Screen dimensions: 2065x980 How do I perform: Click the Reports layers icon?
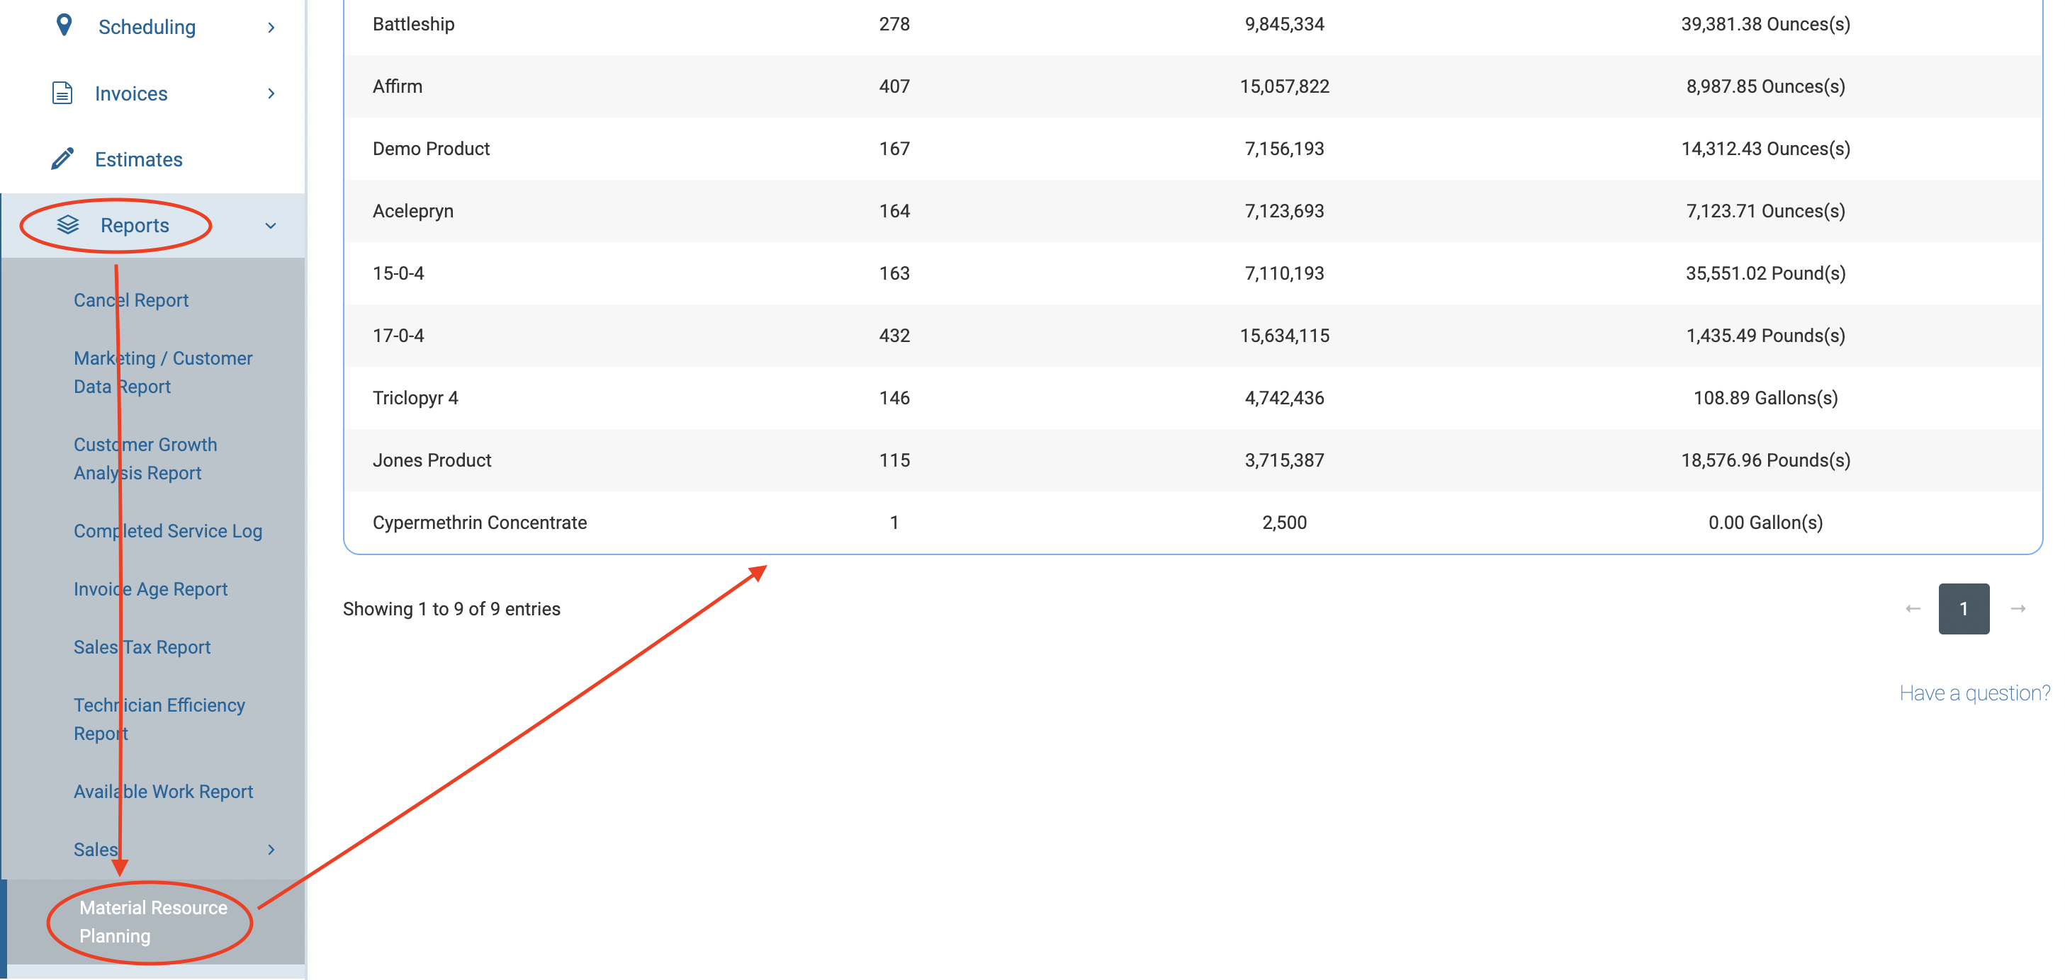68,225
